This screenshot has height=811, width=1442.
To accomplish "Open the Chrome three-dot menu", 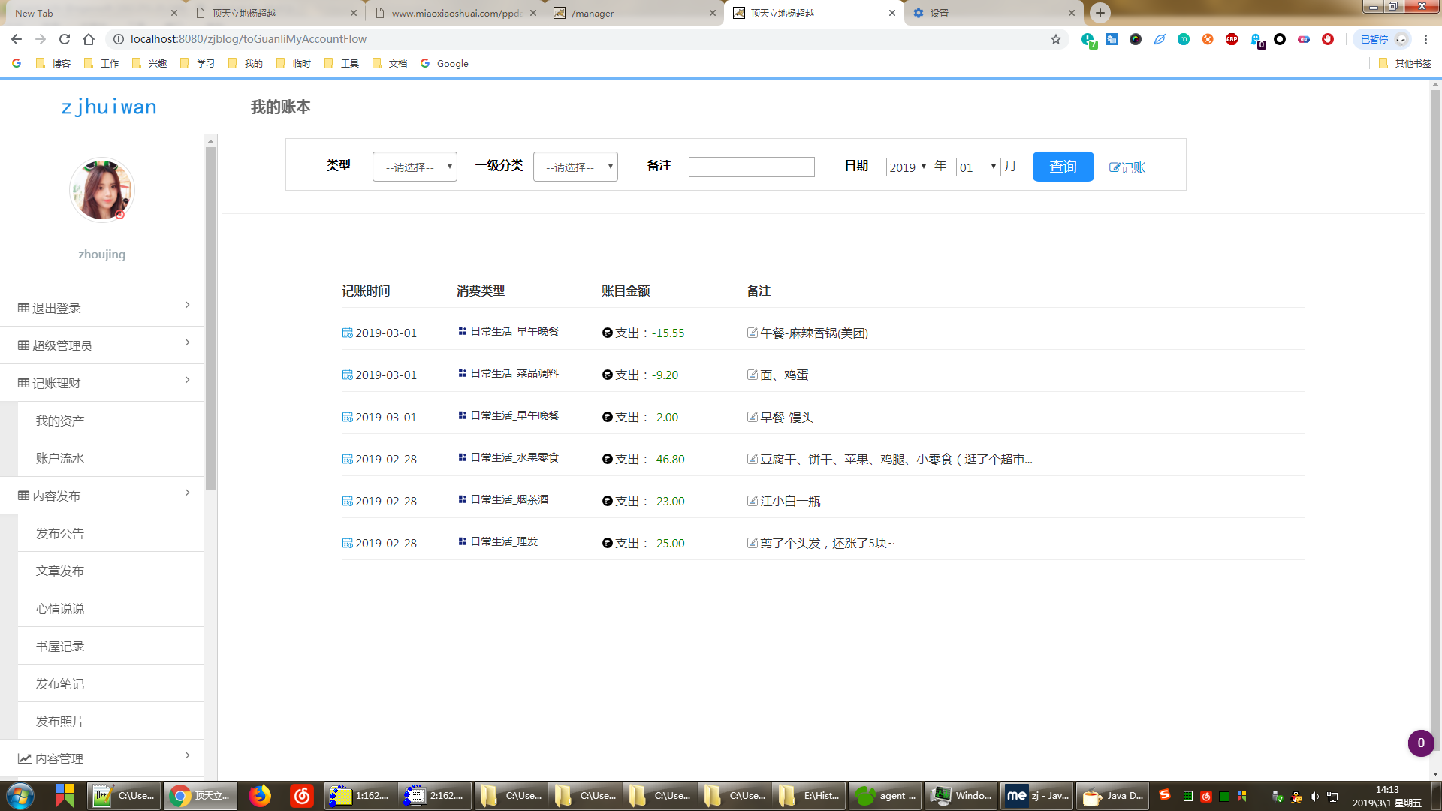I will 1425,39.
